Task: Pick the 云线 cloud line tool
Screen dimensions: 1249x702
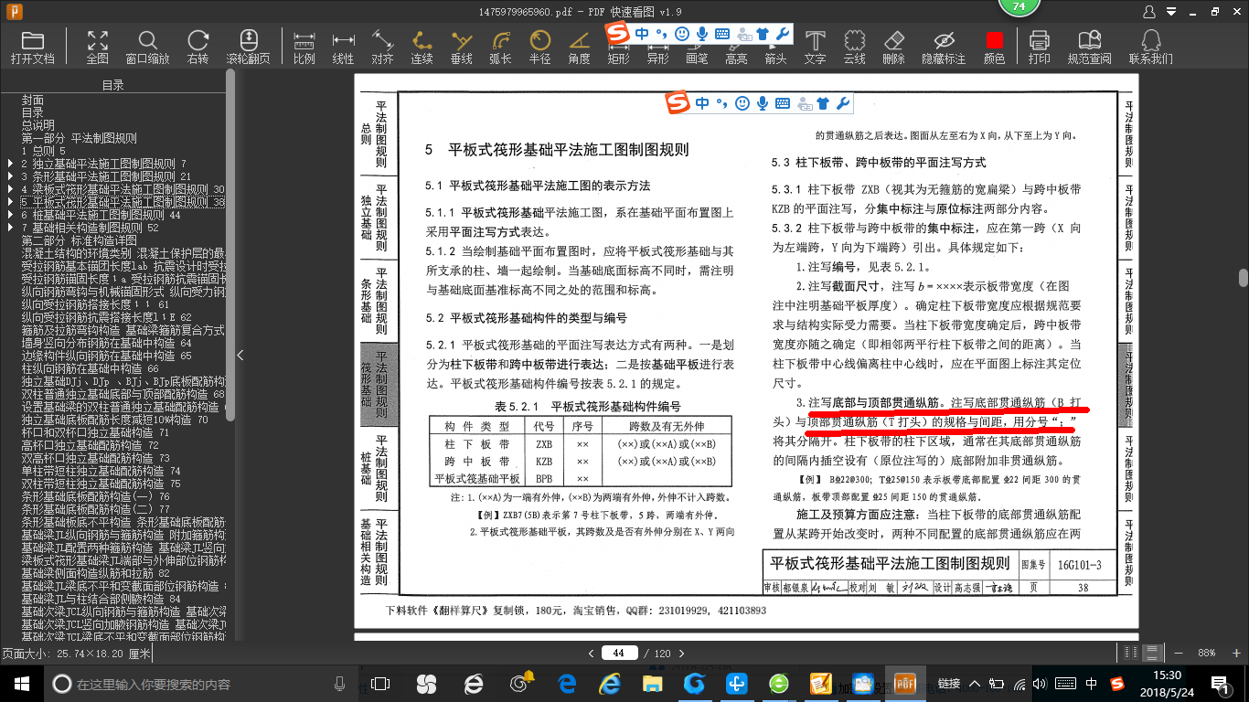Action: (854, 47)
